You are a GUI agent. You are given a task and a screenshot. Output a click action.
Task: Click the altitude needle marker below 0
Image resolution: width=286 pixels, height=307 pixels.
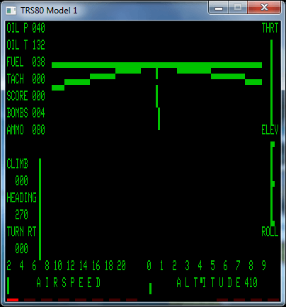[150, 289]
